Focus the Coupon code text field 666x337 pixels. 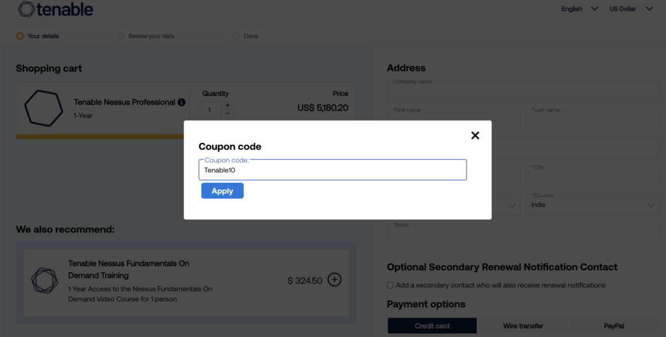tap(332, 170)
